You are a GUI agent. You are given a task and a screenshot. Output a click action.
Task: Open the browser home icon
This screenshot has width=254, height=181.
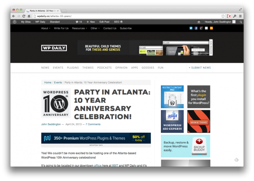(x=29, y=16)
